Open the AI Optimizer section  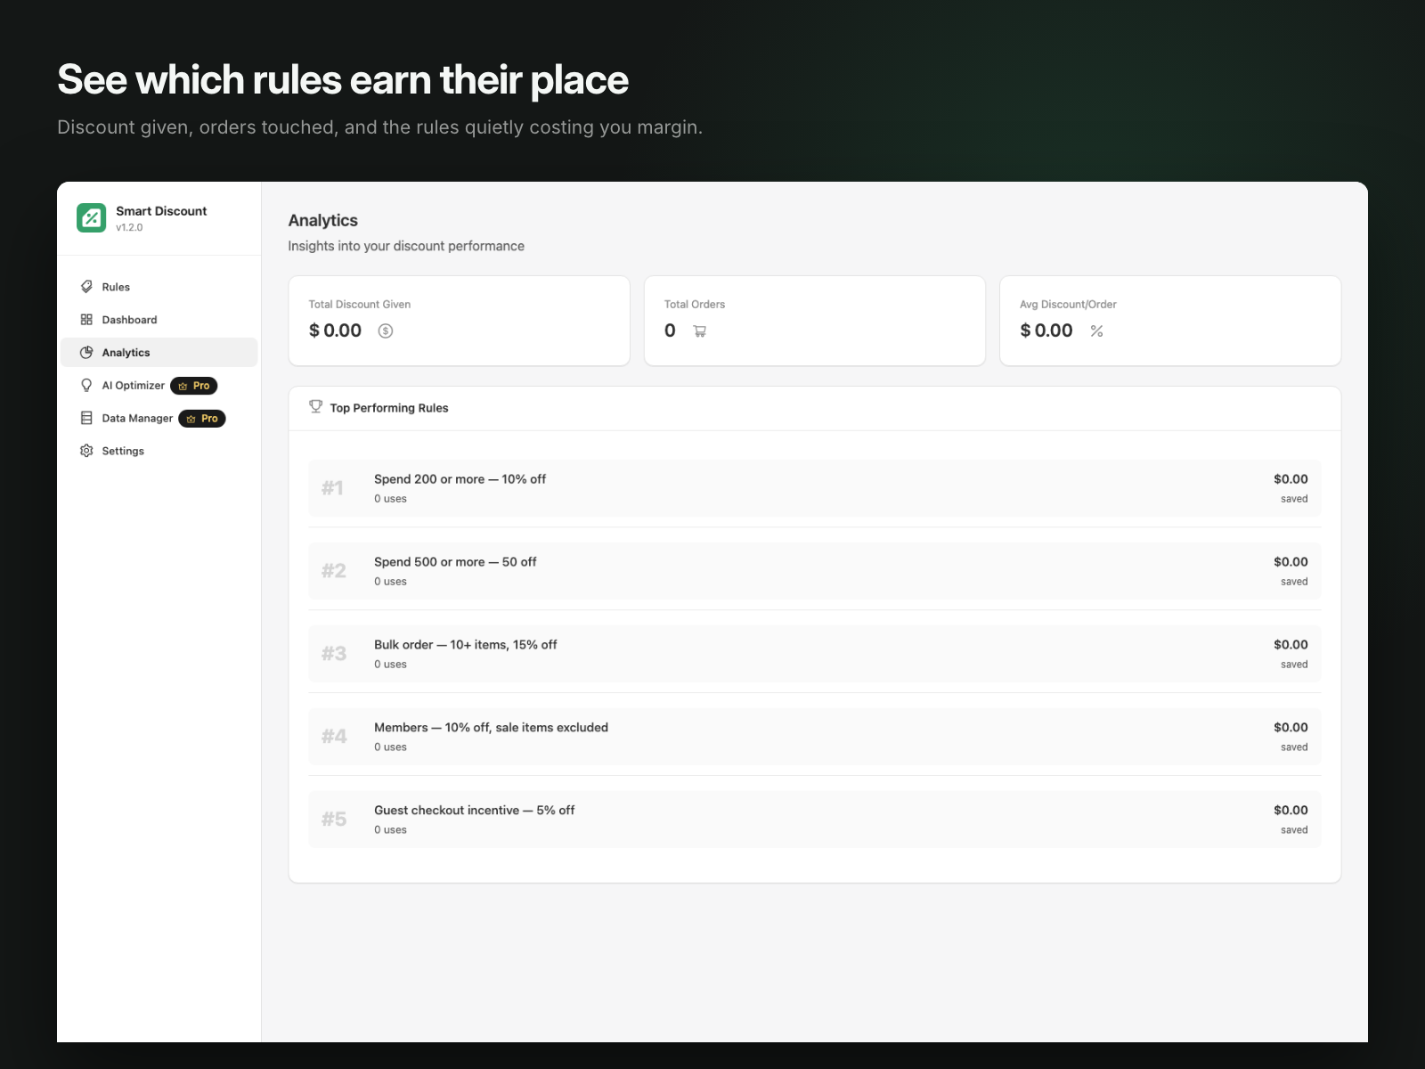pyautogui.click(x=159, y=386)
